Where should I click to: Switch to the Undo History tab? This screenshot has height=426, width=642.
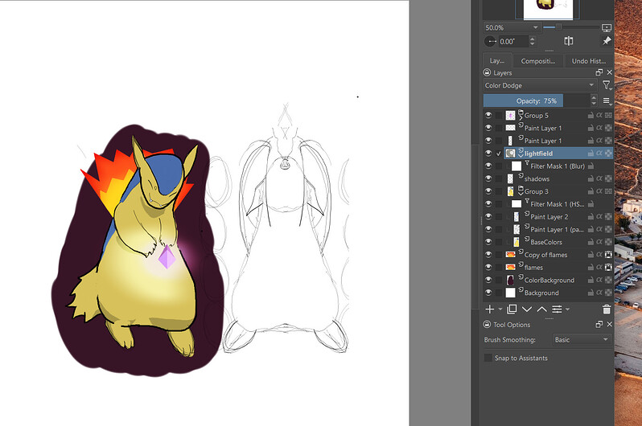[x=589, y=60]
